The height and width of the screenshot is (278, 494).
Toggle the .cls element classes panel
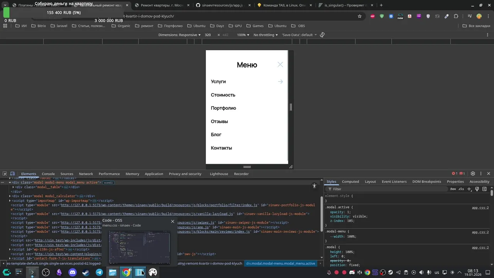461,189
